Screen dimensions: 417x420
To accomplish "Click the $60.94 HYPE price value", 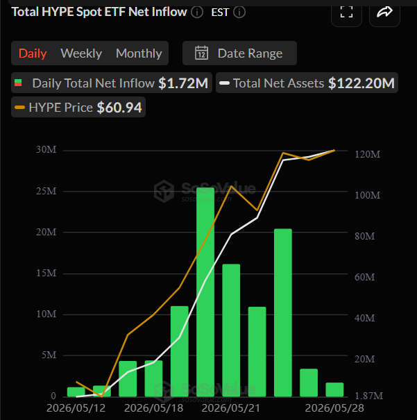I will tap(119, 108).
